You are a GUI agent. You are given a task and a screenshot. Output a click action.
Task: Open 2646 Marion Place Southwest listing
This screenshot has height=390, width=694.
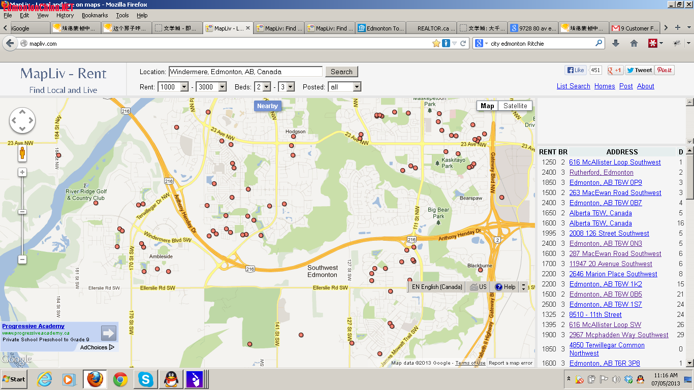[x=613, y=274]
